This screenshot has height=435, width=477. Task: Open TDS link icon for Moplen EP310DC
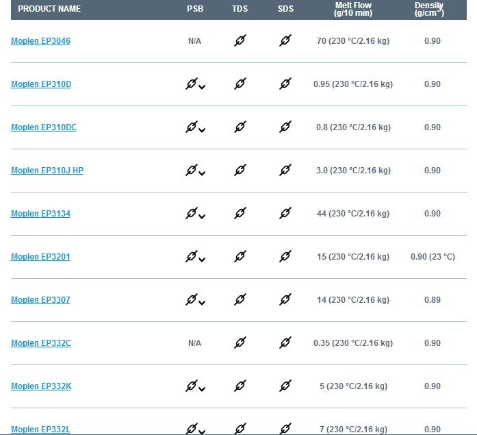pos(240,127)
